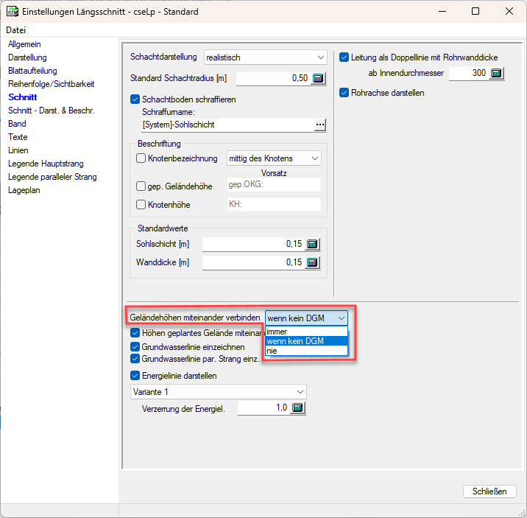Image resolution: width=527 pixels, height=518 pixels.
Task: Disable Rohrachse darstellen checkbox
Action: pyautogui.click(x=344, y=93)
